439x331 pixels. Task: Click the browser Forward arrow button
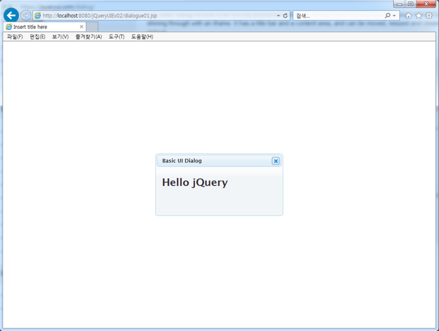pos(26,15)
